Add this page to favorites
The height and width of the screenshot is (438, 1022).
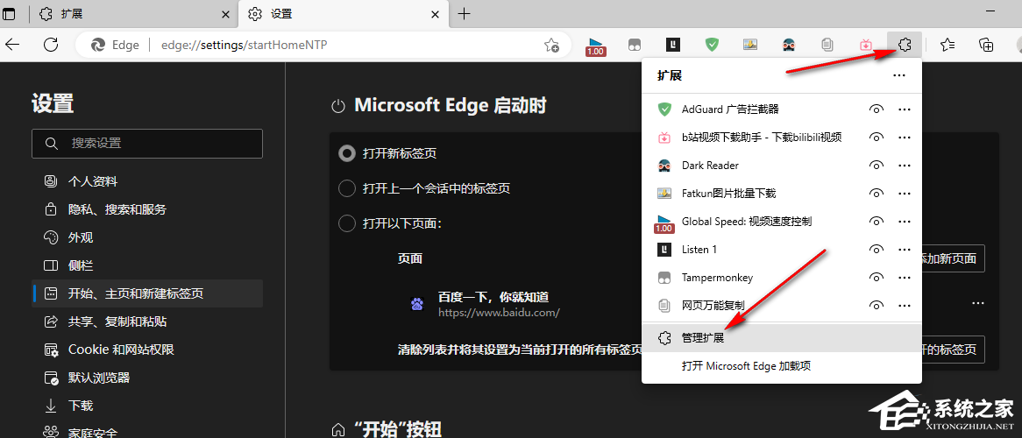pyautogui.click(x=551, y=45)
